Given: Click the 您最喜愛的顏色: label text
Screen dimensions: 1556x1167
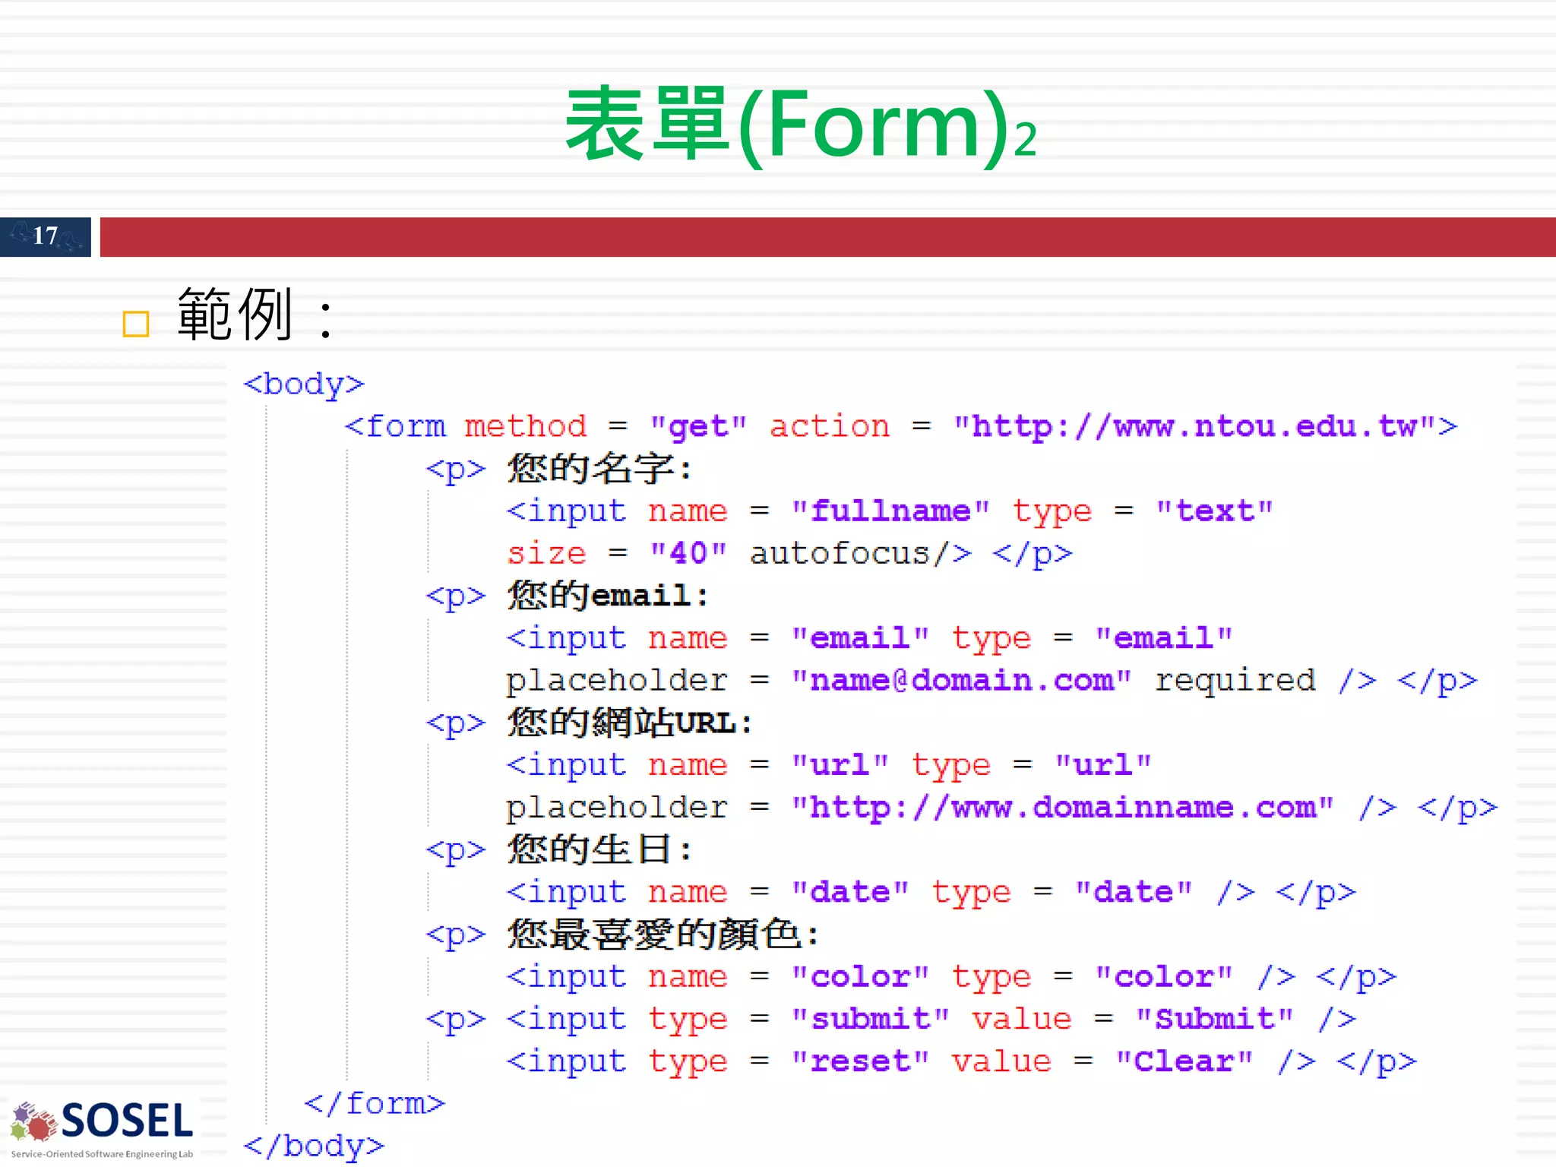Looking at the screenshot, I should (663, 934).
